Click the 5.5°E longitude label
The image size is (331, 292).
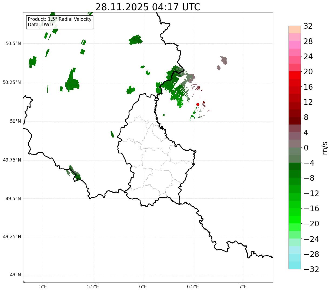93,286
